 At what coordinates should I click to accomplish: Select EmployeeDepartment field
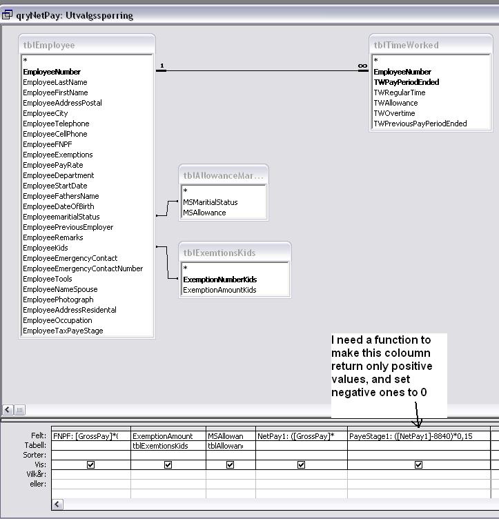click(87, 175)
